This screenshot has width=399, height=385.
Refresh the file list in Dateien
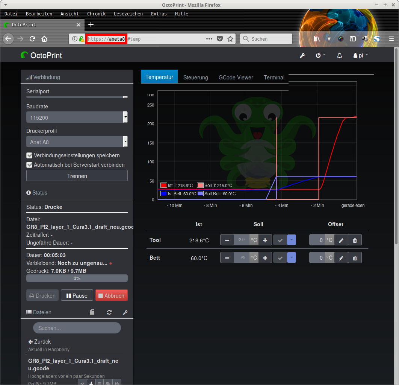(x=109, y=312)
